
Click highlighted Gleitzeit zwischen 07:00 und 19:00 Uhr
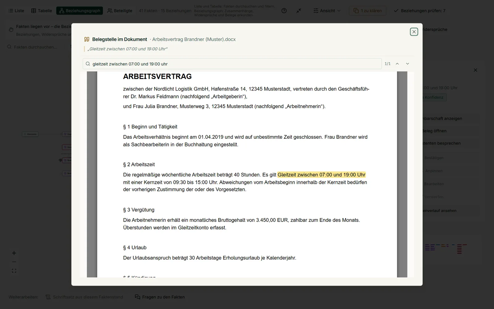coord(321,175)
